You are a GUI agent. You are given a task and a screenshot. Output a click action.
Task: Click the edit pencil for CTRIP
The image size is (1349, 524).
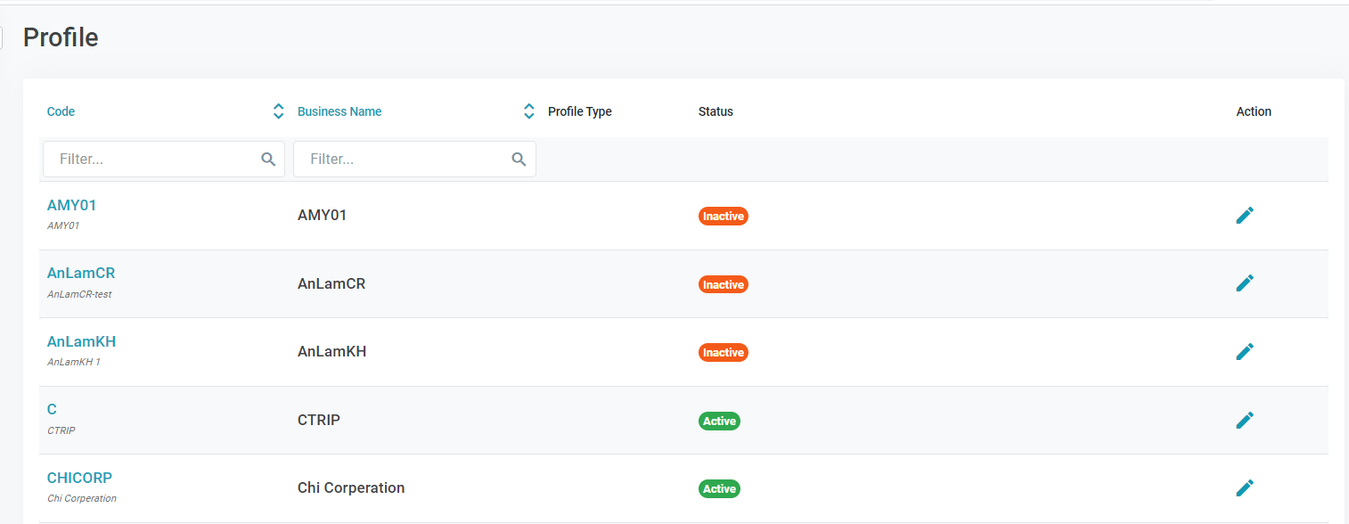[1245, 420]
